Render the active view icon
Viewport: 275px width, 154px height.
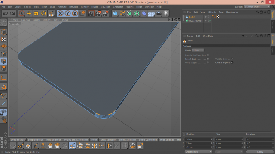pos(91,13)
